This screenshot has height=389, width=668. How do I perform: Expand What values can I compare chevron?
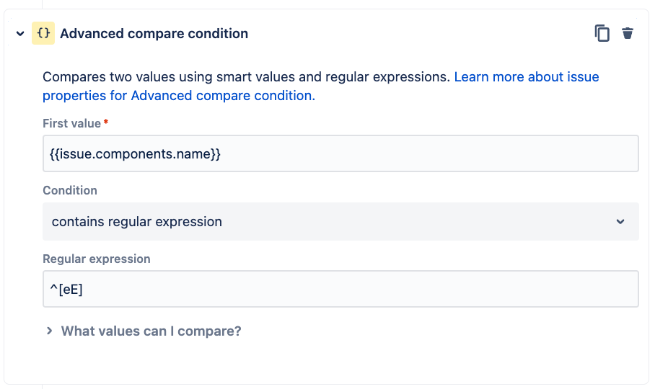(x=49, y=331)
